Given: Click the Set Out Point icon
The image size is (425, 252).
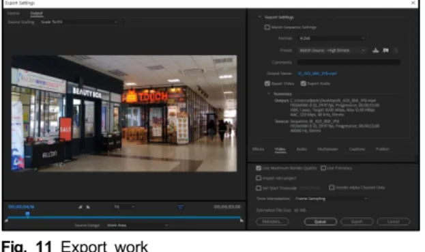Looking at the screenshot, I should 88,207.
